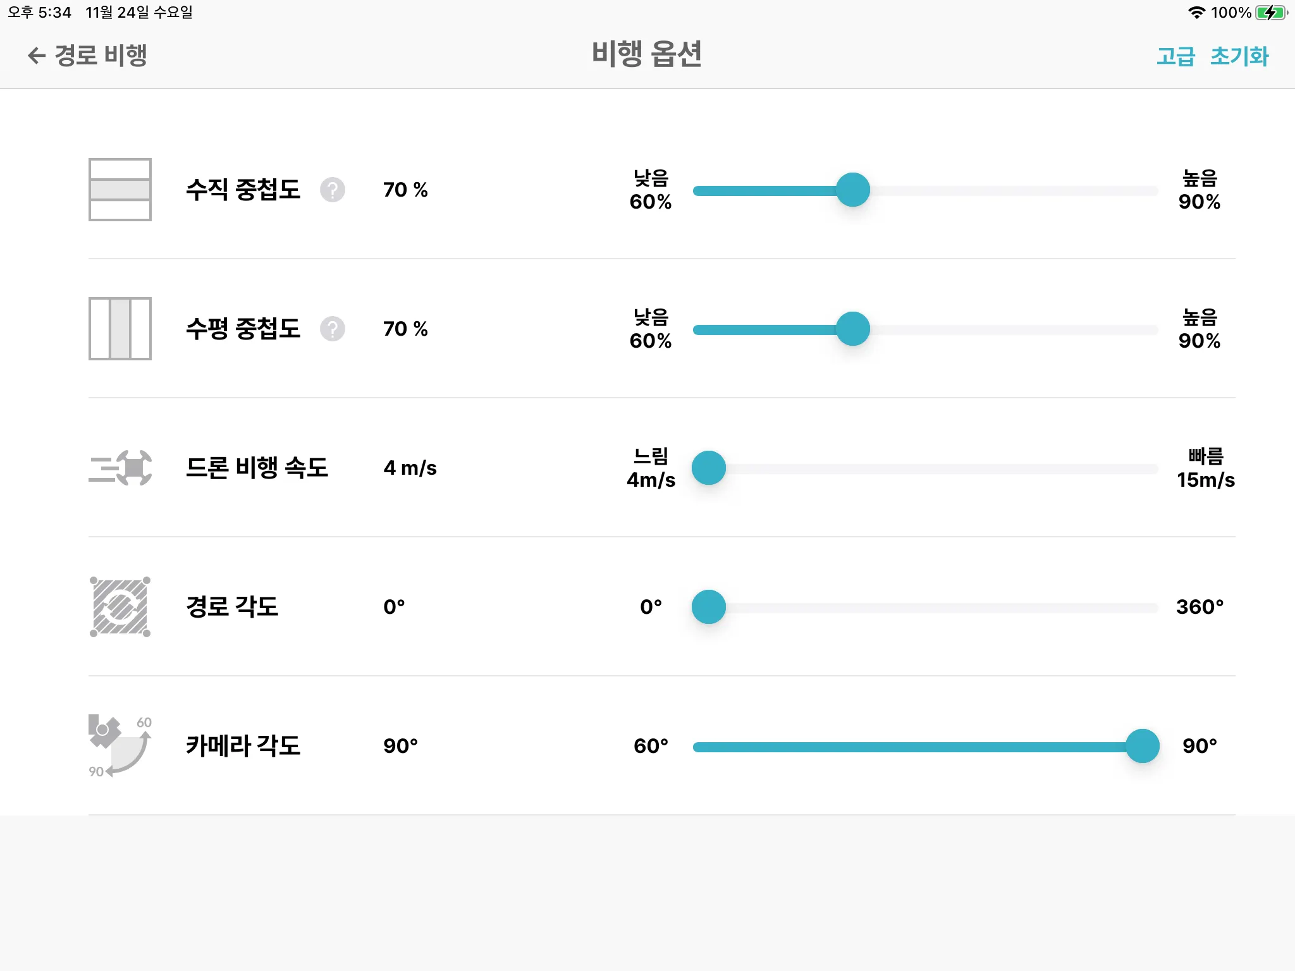Reset options with 초기화
The image size is (1295, 971).
[1239, 56]
